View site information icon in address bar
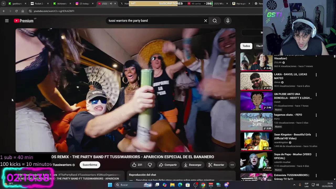Screen dimensions: 336x189 [x=30, y=11]
